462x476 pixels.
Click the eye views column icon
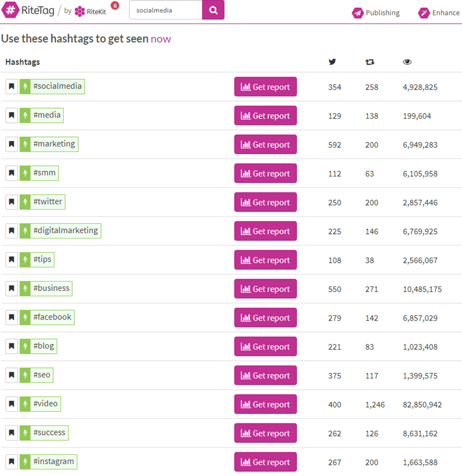[x=407, y=62]
